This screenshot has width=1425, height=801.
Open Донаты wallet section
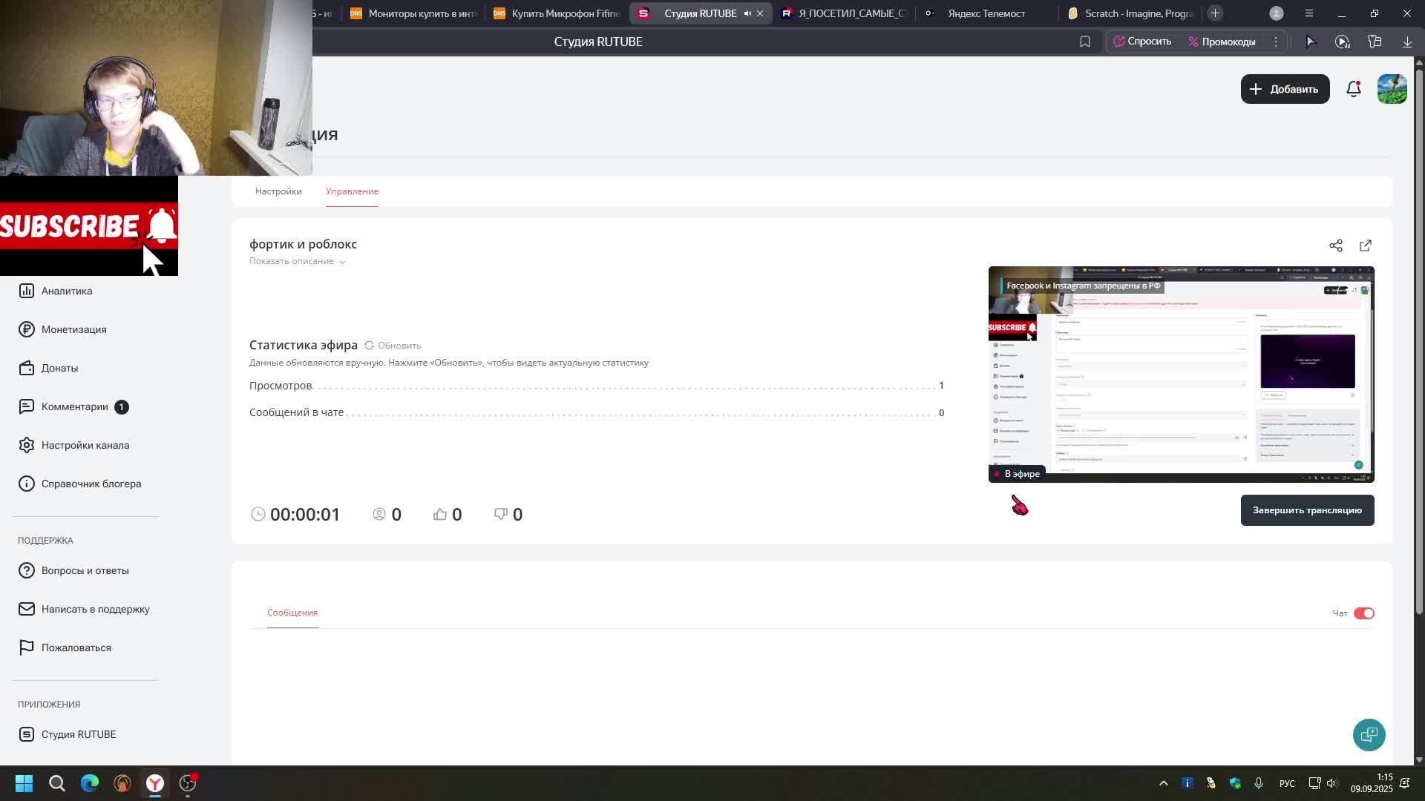click(27, 368)
